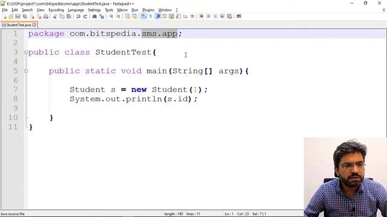Collapse the main method fold marker
This screenshot has width=387, height=217.
point(26,71)
